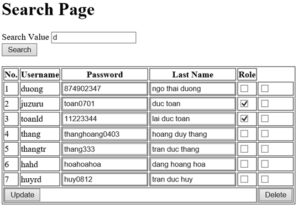Viewport: 298px width, 207px height.
Task: Click the No. column header
Action: click(11, 75)
